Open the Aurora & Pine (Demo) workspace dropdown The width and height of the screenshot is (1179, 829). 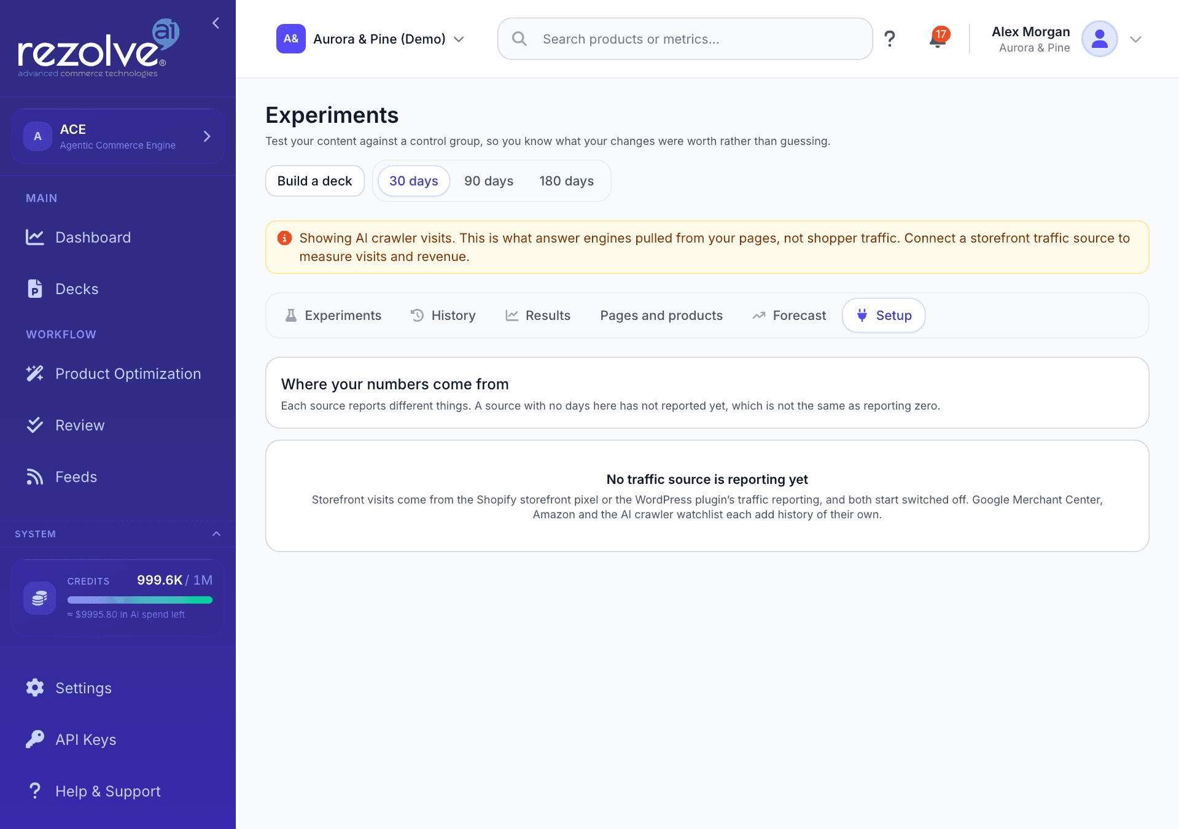pyautogui.click(x=370, y=39)
